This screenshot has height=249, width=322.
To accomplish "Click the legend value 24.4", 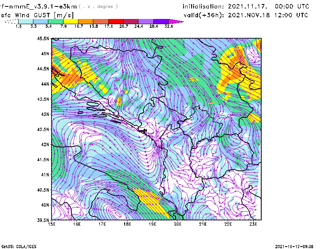I will pos(138,26).
